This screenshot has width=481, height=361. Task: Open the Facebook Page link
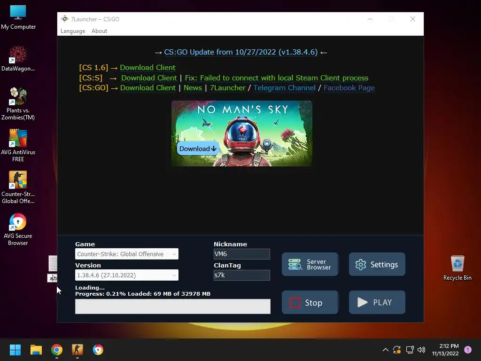[349, 88]
